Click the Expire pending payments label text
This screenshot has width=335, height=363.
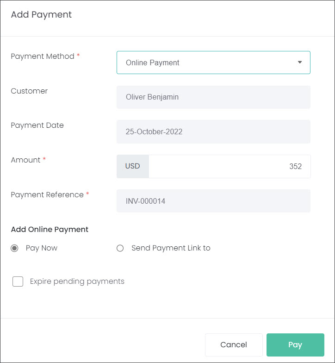pyautogui.click(x=77, y=282)
